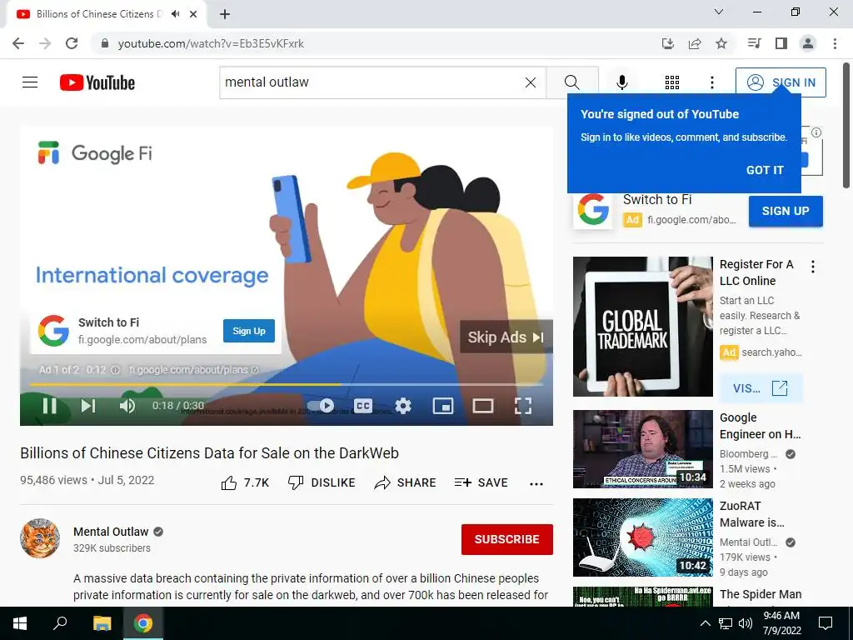Open the YouTube apps grid
Viewport: 853px width, 640px height.
click(x=672, y=82)
